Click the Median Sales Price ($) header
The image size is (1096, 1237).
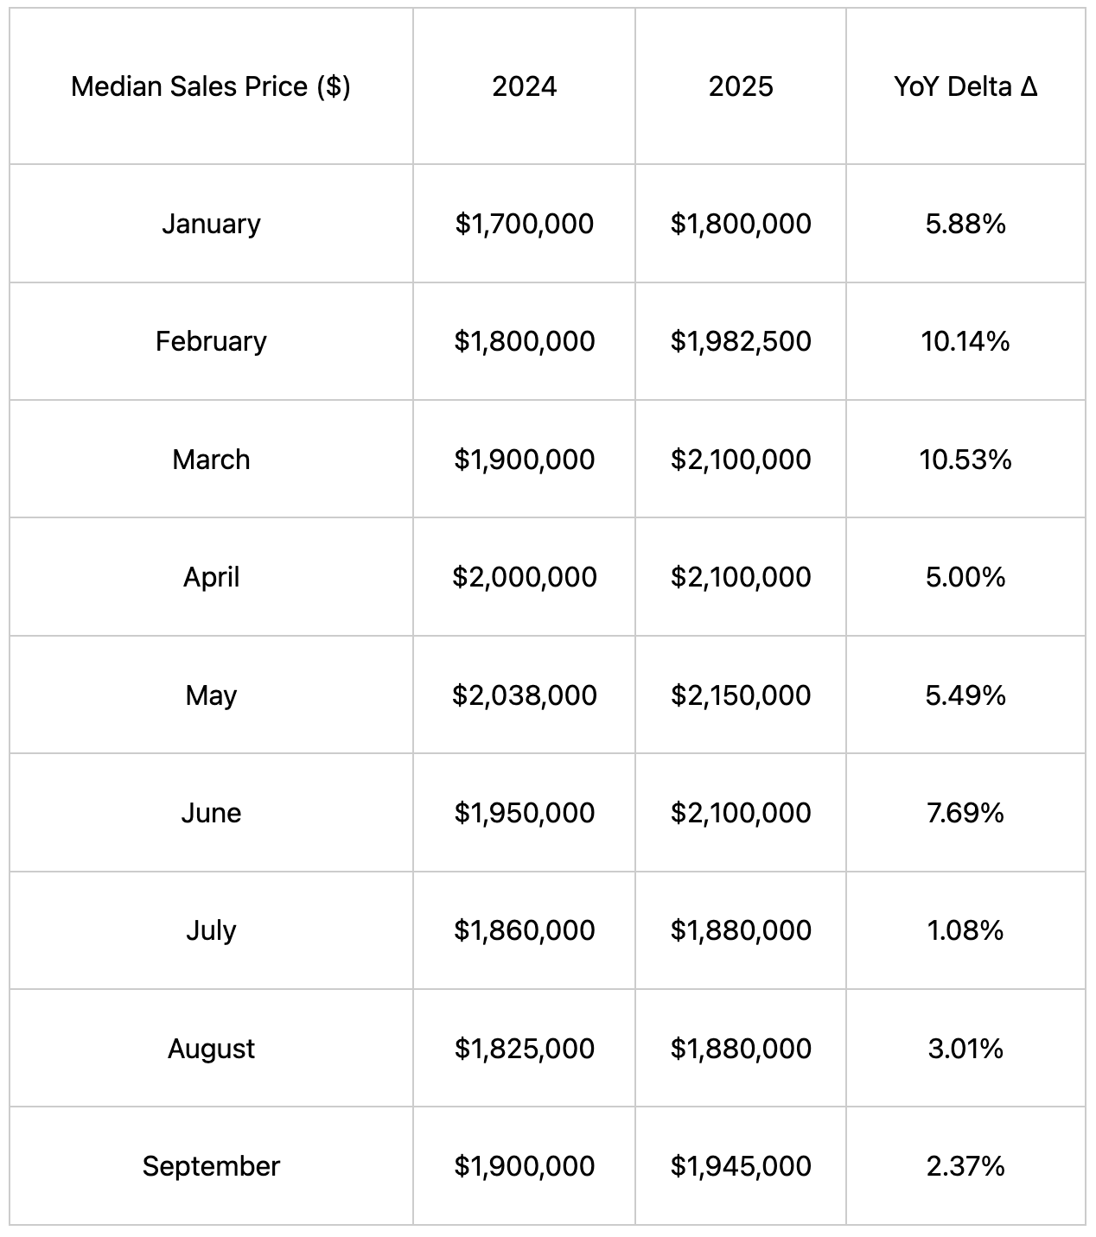(211, 86)
